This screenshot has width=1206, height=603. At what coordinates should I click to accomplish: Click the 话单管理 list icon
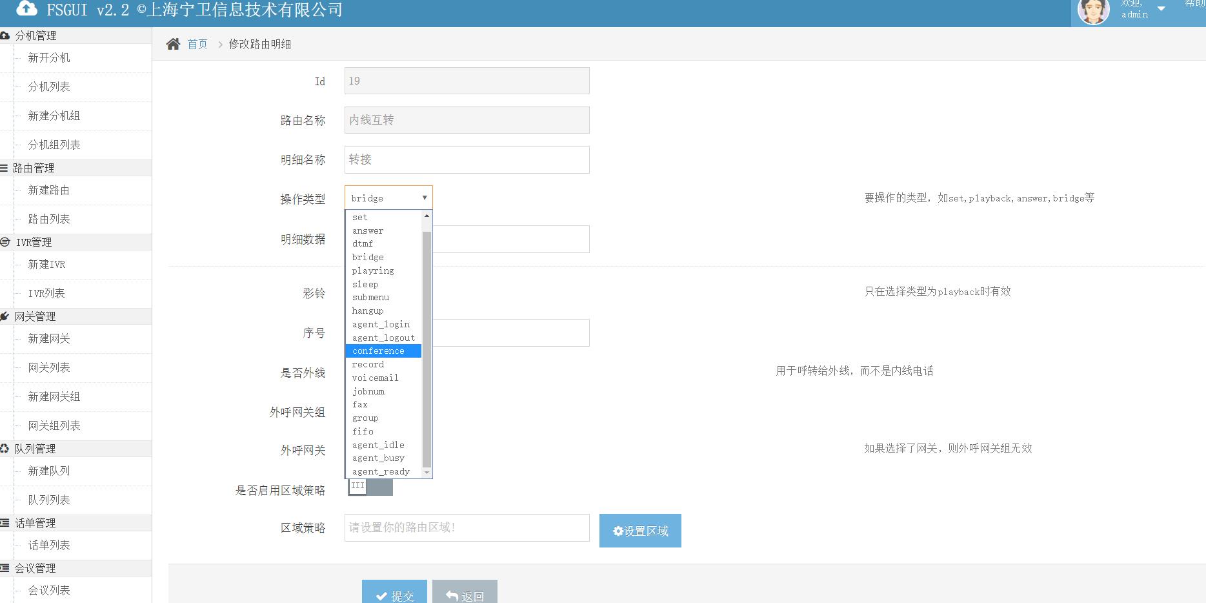point(5,523)
